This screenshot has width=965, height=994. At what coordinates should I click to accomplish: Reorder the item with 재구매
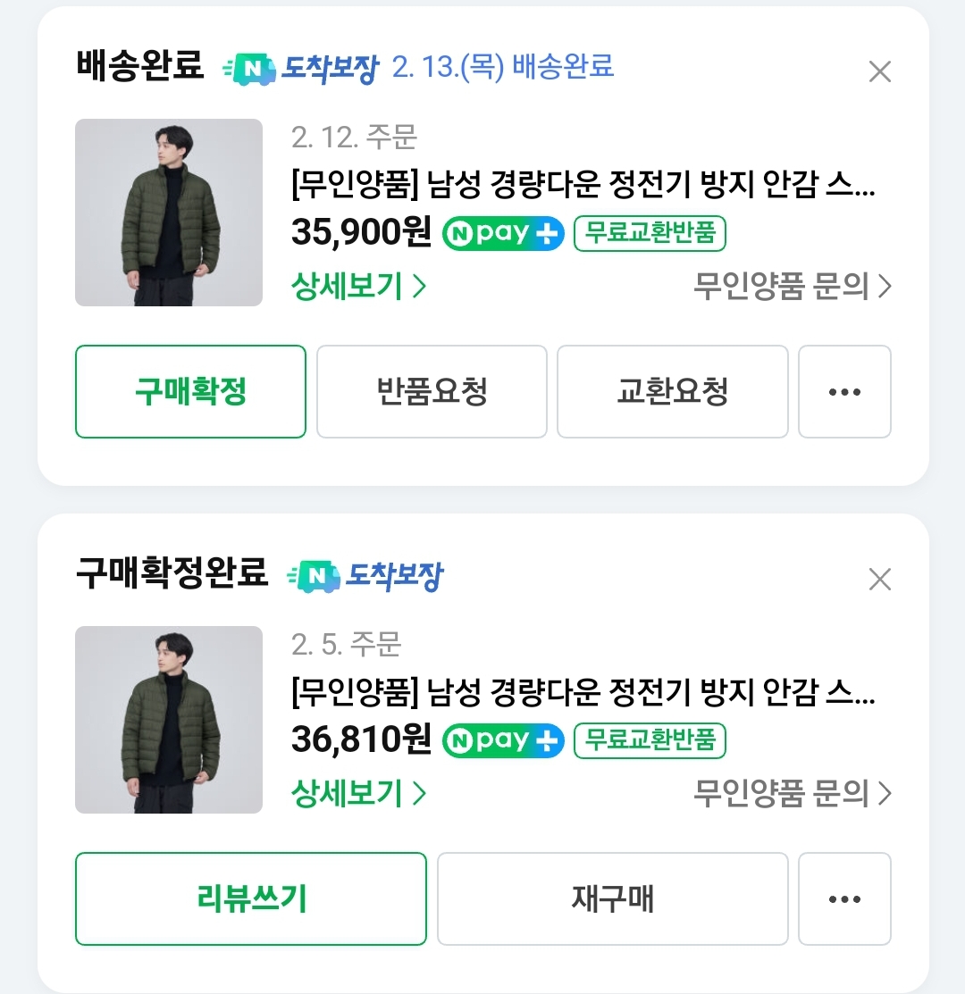[612, 899]
